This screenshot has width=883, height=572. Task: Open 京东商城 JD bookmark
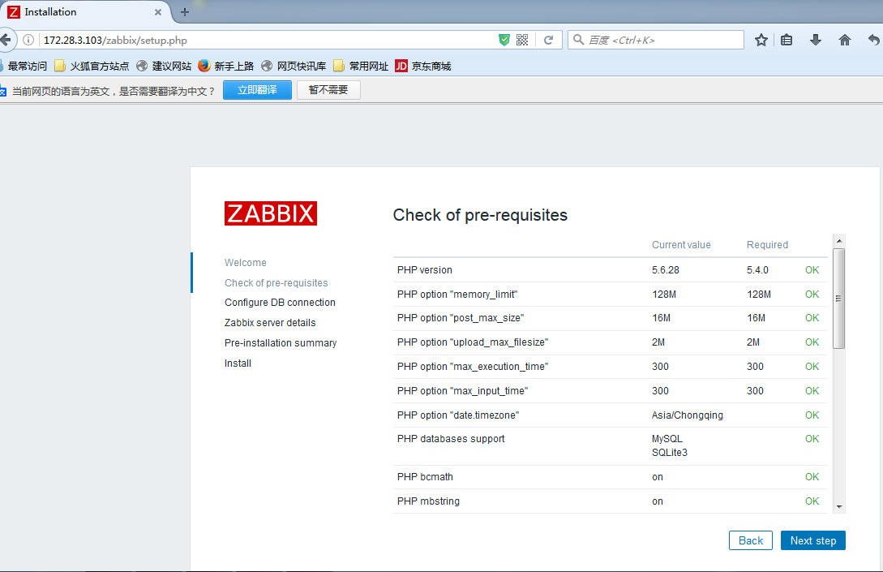423,66
